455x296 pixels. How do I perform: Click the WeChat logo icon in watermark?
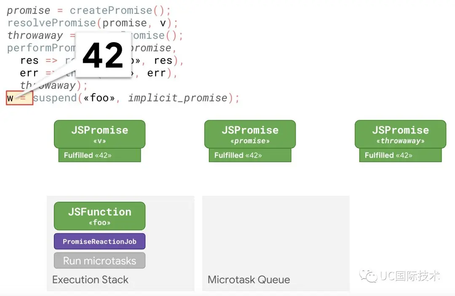[368, 276]
